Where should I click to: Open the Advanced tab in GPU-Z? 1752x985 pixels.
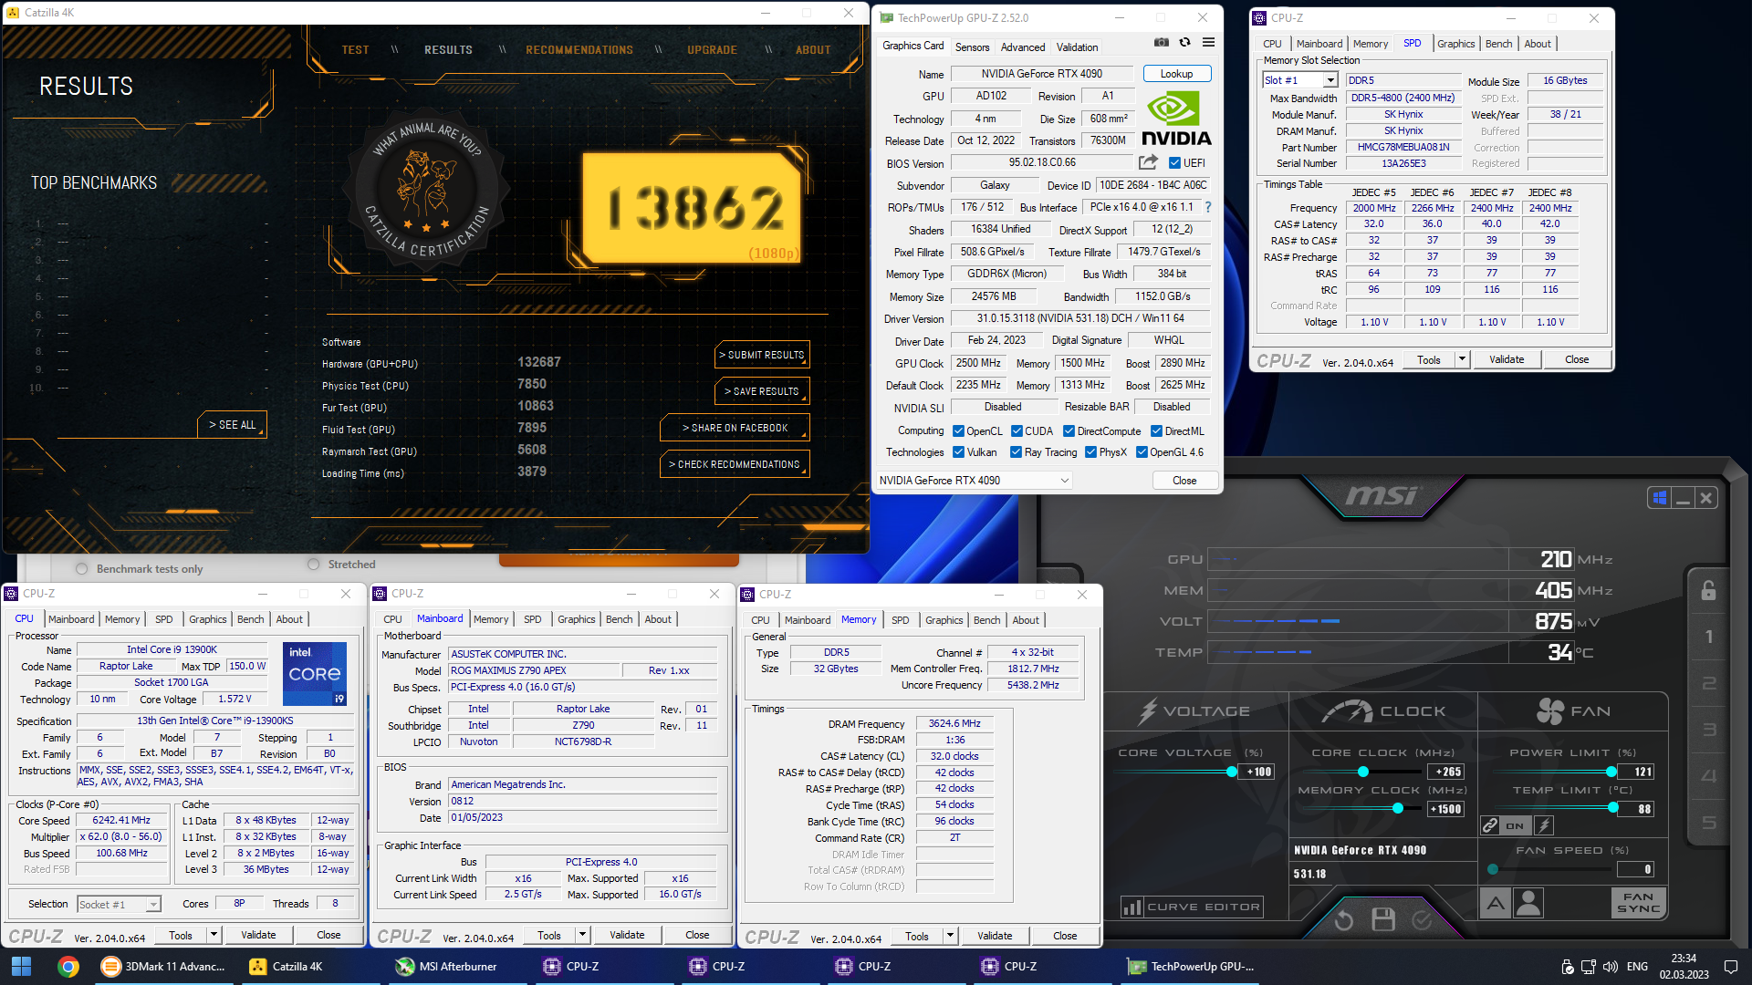click(1023, 47)
